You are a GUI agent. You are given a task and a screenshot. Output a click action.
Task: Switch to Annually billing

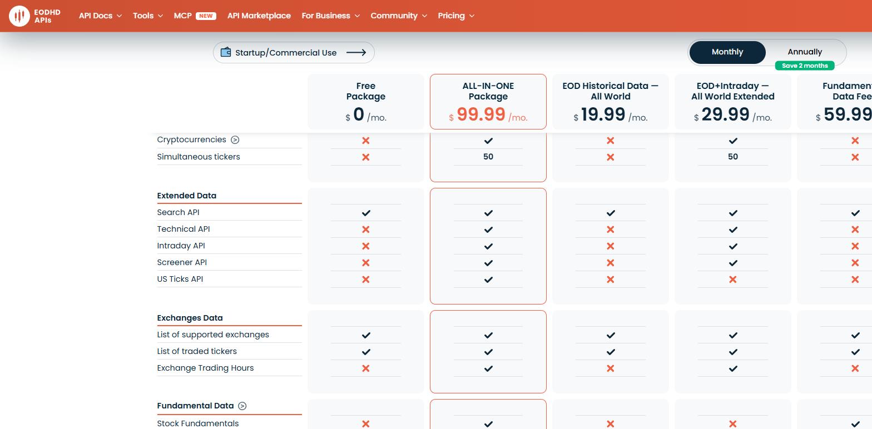pos(805,52)
